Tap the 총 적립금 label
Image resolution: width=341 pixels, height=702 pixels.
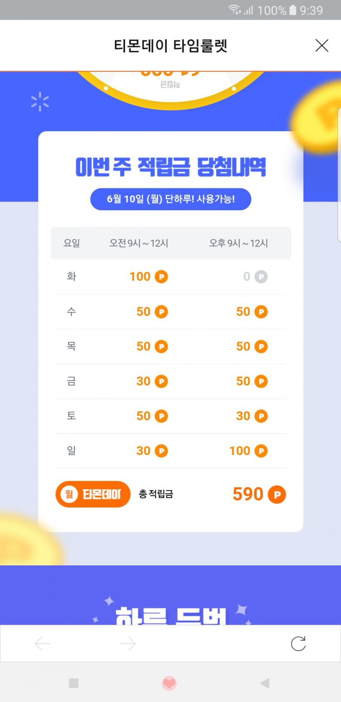pos(156,494)
